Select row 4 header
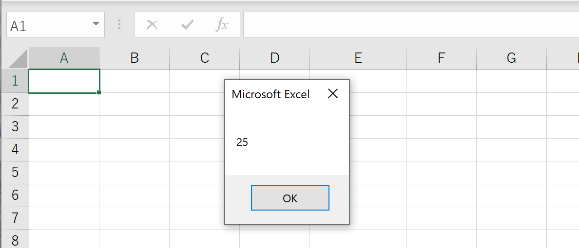 pos(15,150)
